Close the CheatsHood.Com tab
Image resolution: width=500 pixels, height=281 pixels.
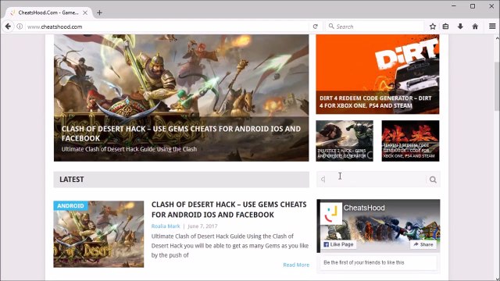[x=85, y=12]
